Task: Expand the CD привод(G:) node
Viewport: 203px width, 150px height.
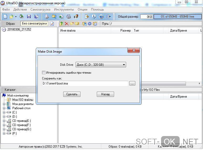Action: (x=4, y=129)
